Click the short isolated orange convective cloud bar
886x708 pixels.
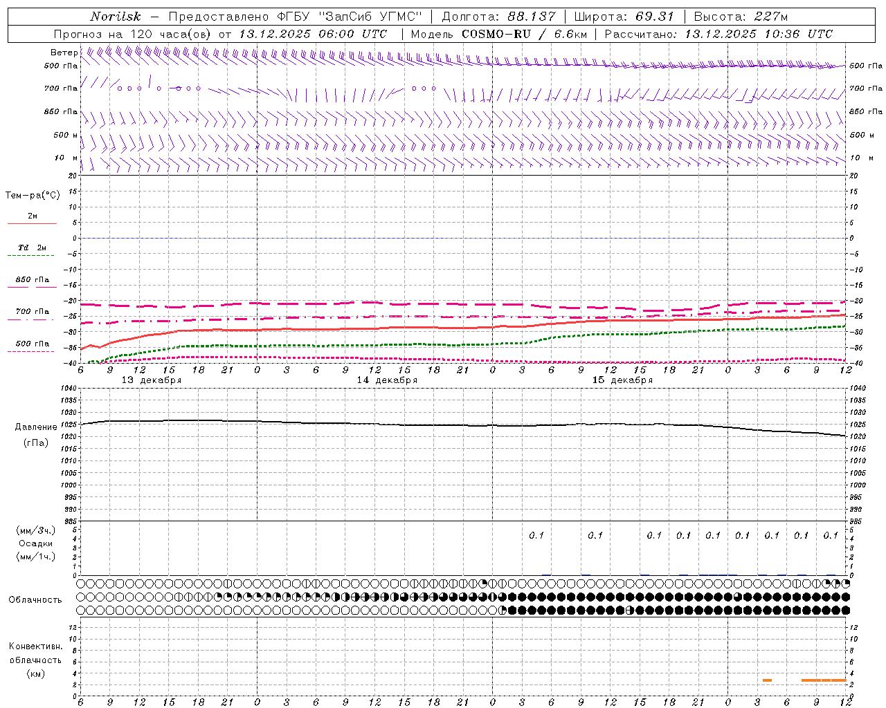767,680
